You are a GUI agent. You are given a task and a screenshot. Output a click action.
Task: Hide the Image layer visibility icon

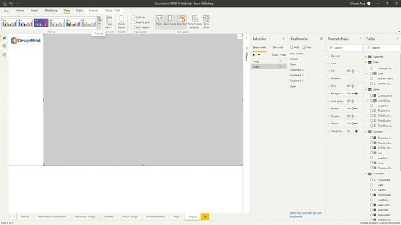pos(280,61)
